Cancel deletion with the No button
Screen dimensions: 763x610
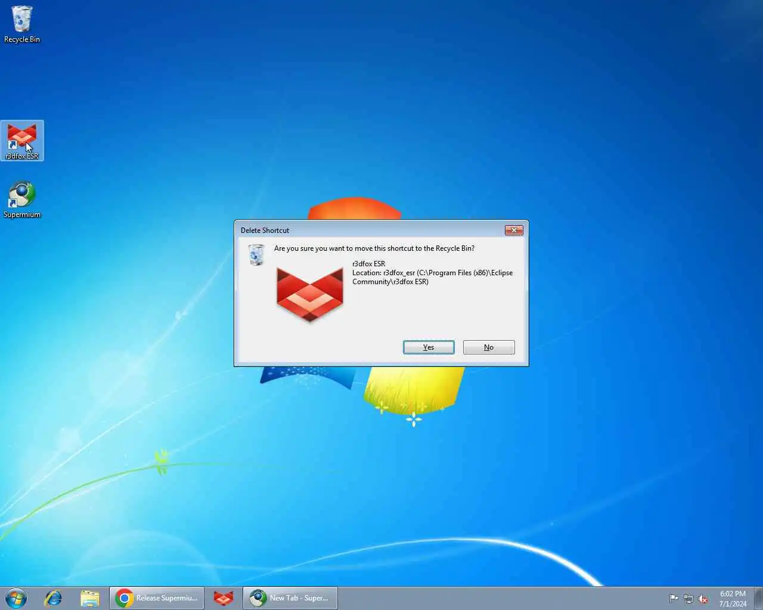pos(489,347)
